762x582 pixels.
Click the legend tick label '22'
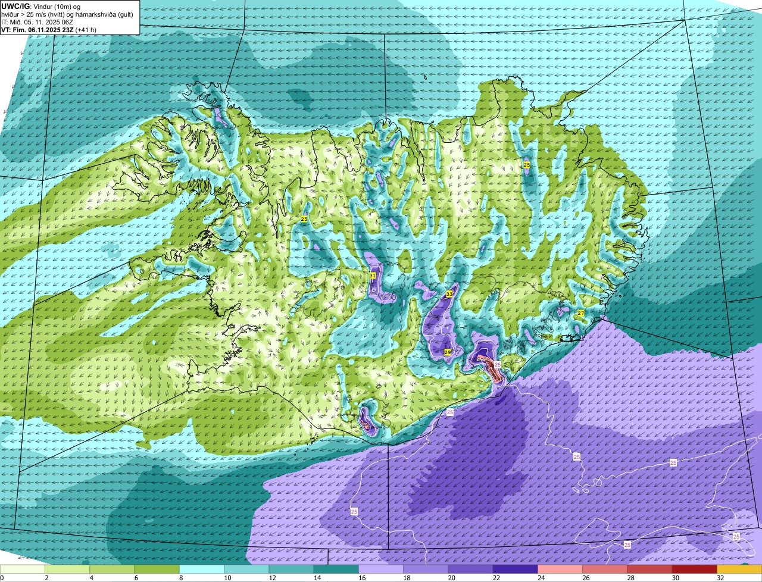click(496, 578)
